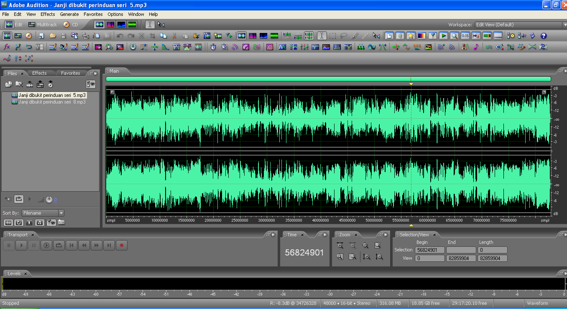Open the Effects menu
567x309 pixels.
[x=48, y=14]
